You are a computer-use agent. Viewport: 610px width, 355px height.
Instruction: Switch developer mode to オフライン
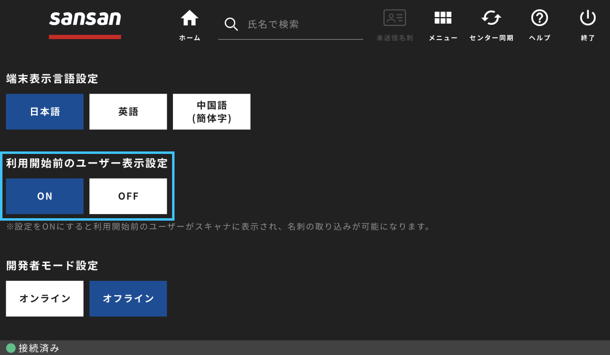coord(128,298)
